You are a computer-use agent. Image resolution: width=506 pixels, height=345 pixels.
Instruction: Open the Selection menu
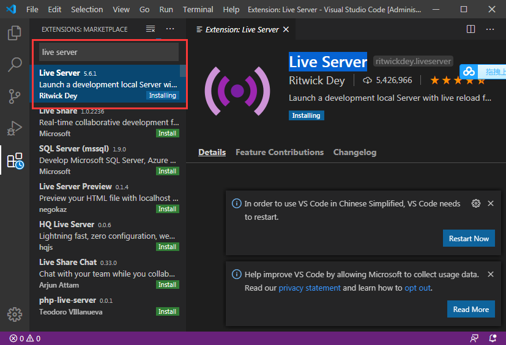click(x=87, y=9)
